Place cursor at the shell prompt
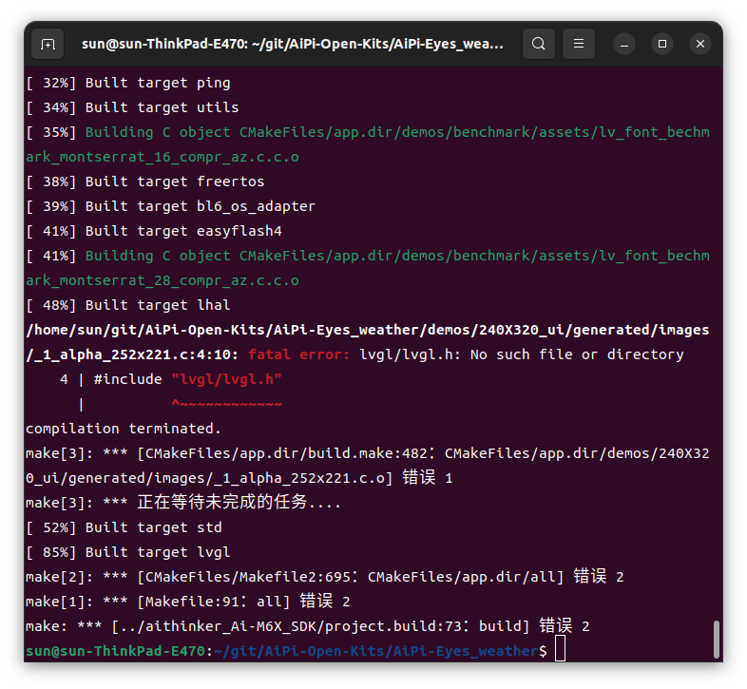Viewport: 747px width, 689px height. 560,649
